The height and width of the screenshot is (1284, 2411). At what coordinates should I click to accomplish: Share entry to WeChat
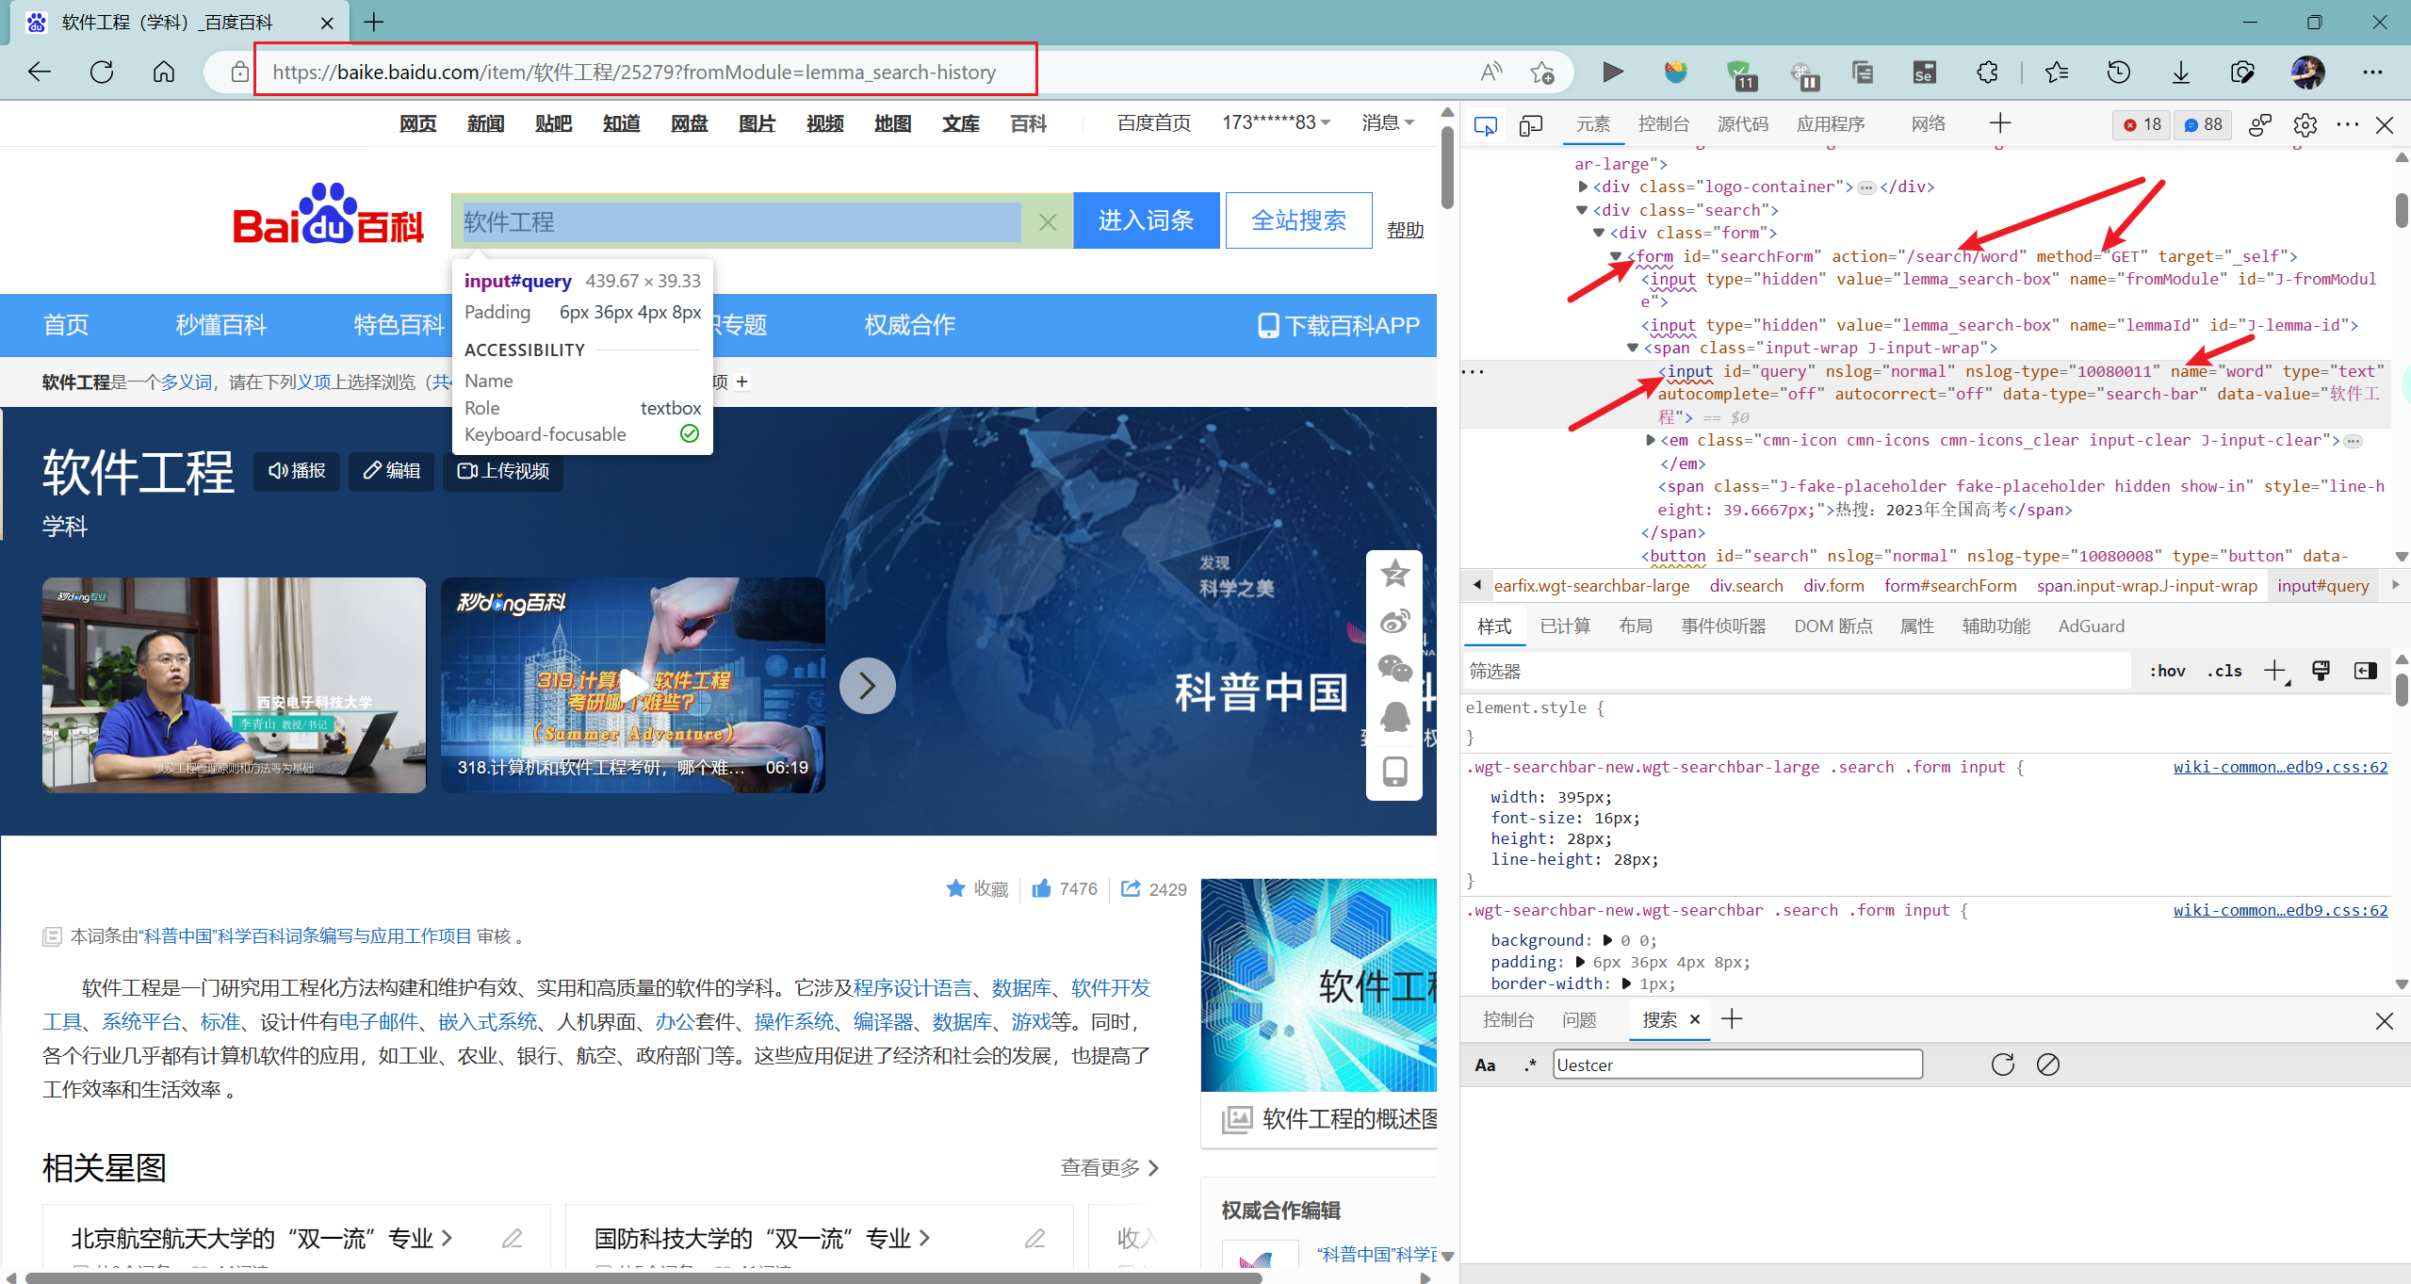coord(1394,668)
